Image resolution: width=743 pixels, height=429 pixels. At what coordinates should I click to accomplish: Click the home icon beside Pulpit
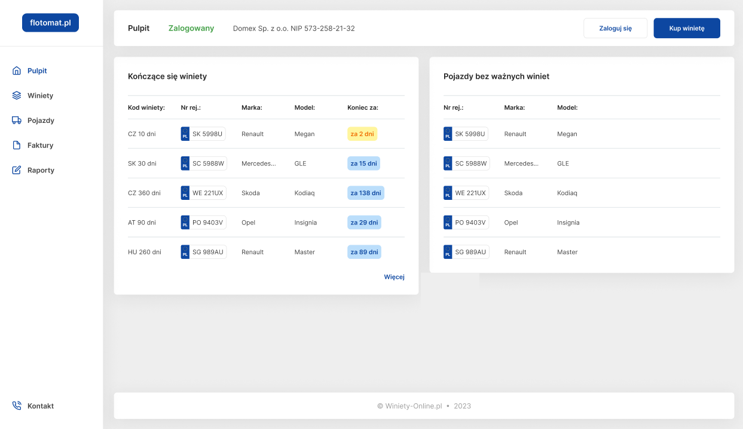click(x=17, y=71)
